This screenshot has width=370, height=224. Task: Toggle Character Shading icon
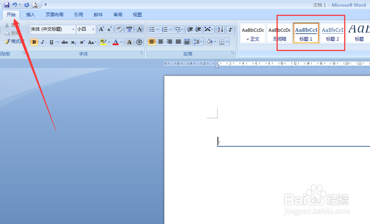pyautogui.click(x=129, y=42)
